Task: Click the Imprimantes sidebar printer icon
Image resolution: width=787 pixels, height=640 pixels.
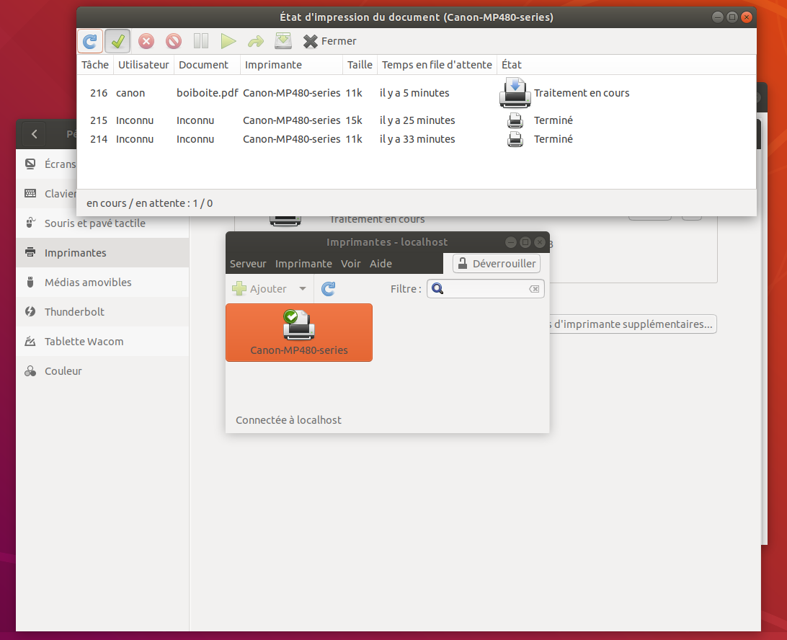Action: 30,252
